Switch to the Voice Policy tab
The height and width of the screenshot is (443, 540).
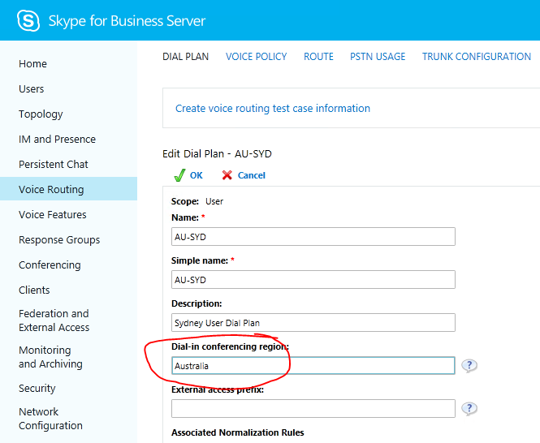click(256, 57)
